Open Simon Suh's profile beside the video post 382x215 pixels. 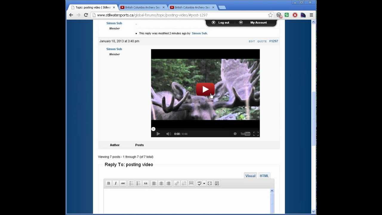114,49
